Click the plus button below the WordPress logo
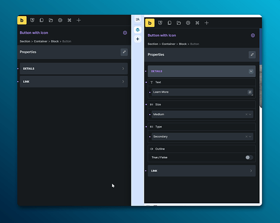Image resolution: width=280 pixels, height=223 pixels. (138, 39)
